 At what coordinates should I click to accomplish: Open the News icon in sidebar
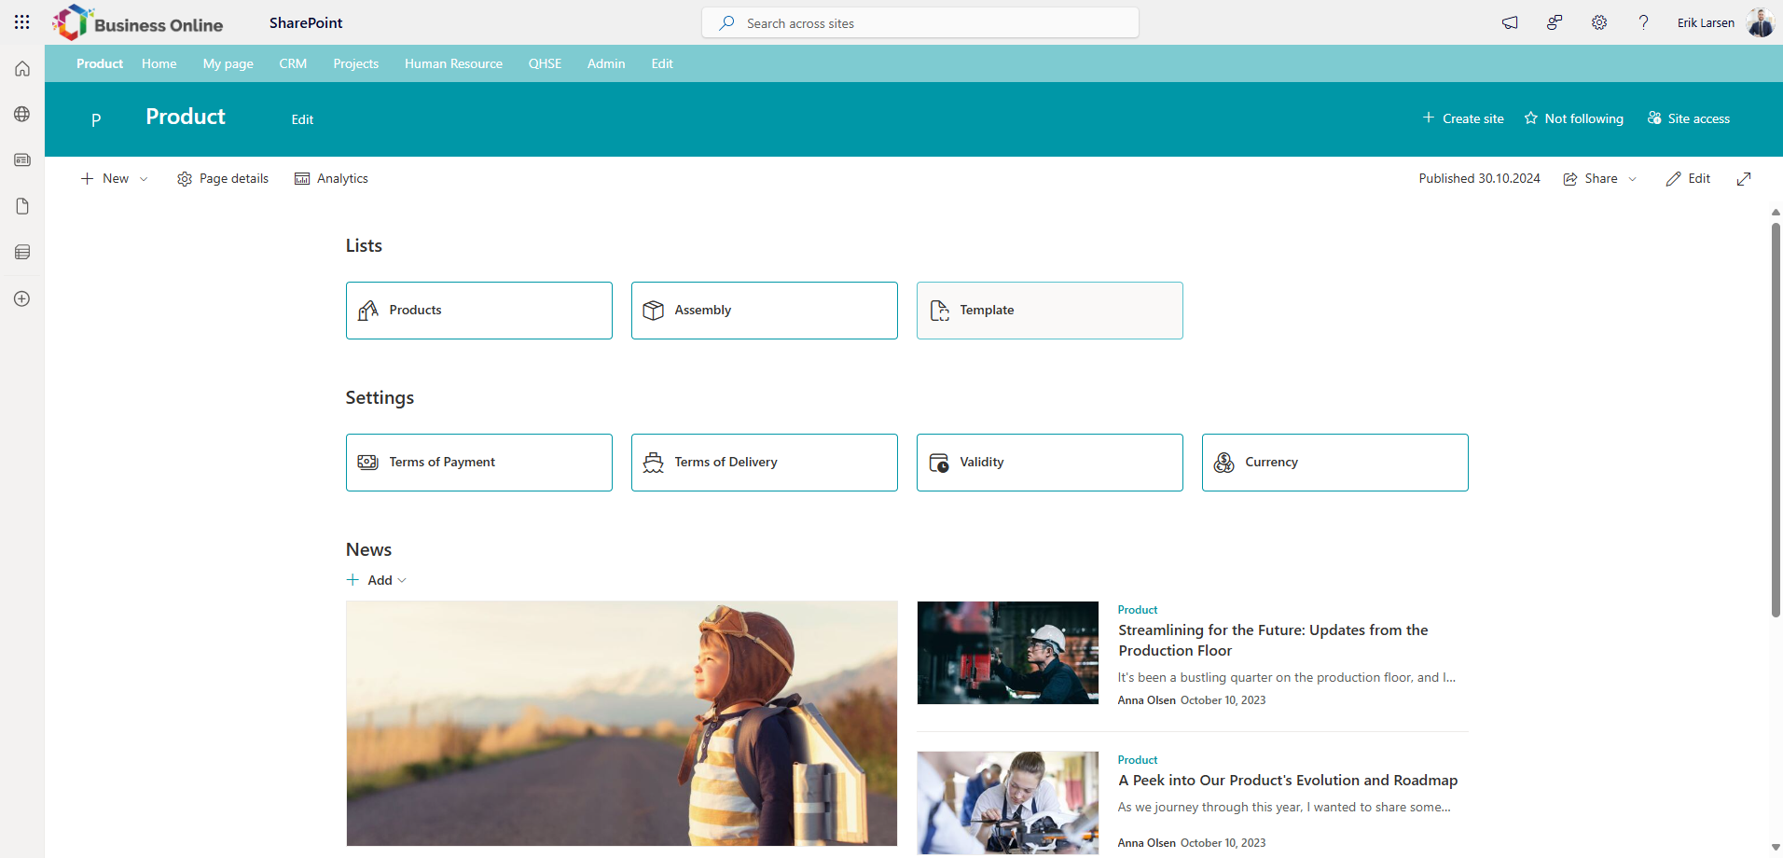(x=22, y=159)
